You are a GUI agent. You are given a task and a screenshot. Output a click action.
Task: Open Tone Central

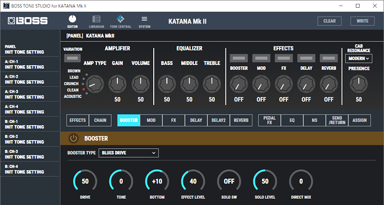pos(120,21)
